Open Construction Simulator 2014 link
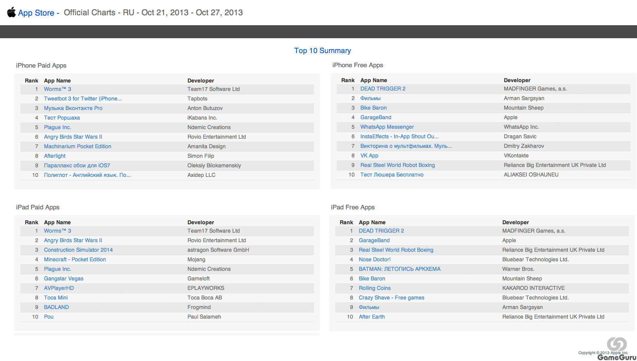 click(x=78, y=250)
